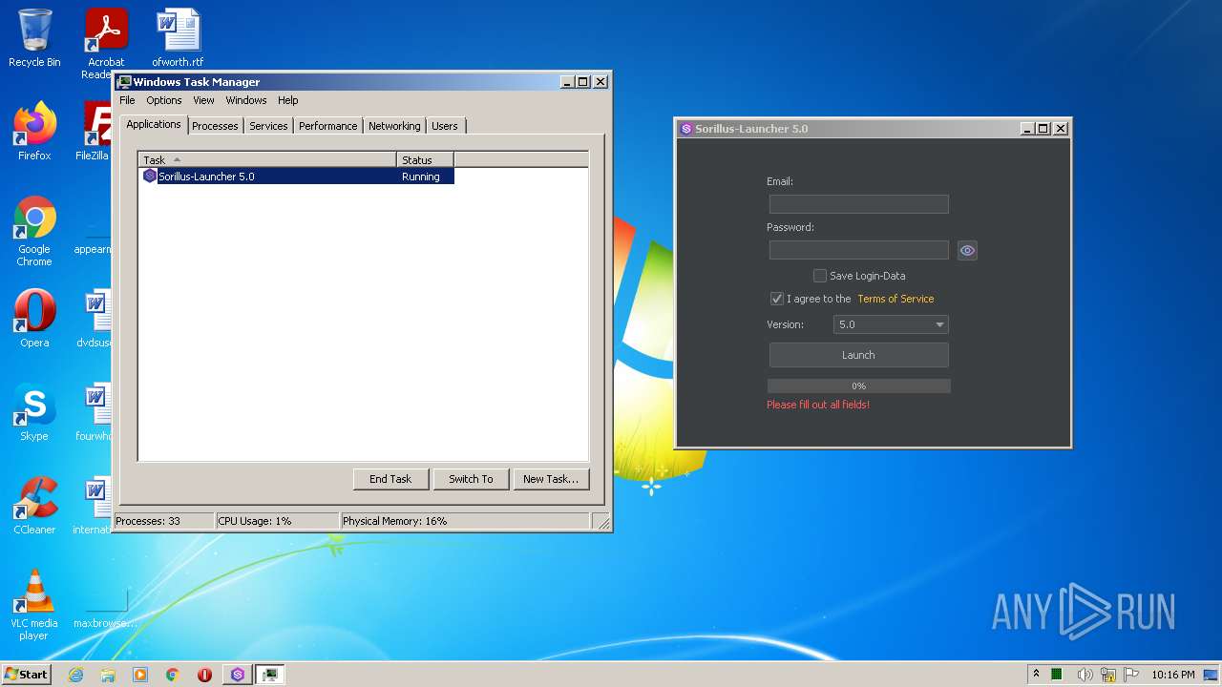Click Sorillus-Launcher icon in task list
The height and width of the screenshot is (687, 1222).
150,177
